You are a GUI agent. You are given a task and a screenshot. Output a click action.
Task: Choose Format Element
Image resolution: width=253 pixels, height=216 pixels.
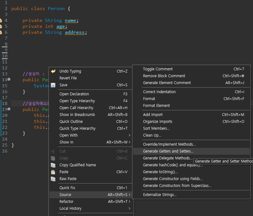192,106
